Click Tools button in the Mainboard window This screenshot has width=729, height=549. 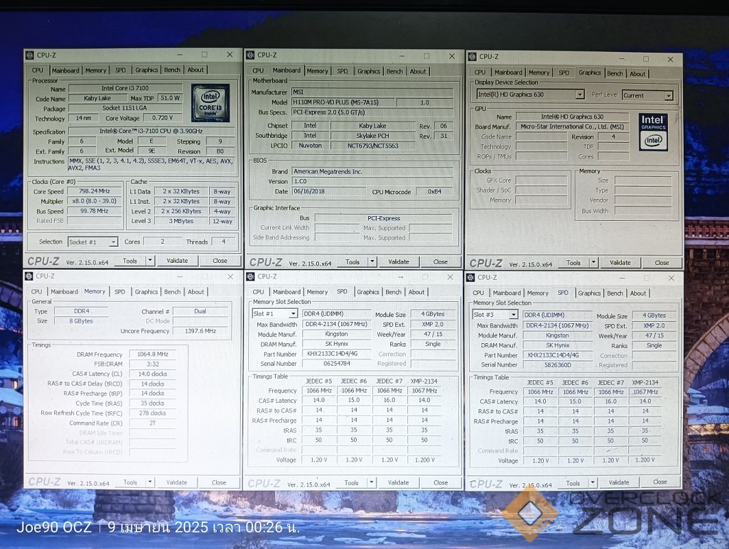click(352, 262)
